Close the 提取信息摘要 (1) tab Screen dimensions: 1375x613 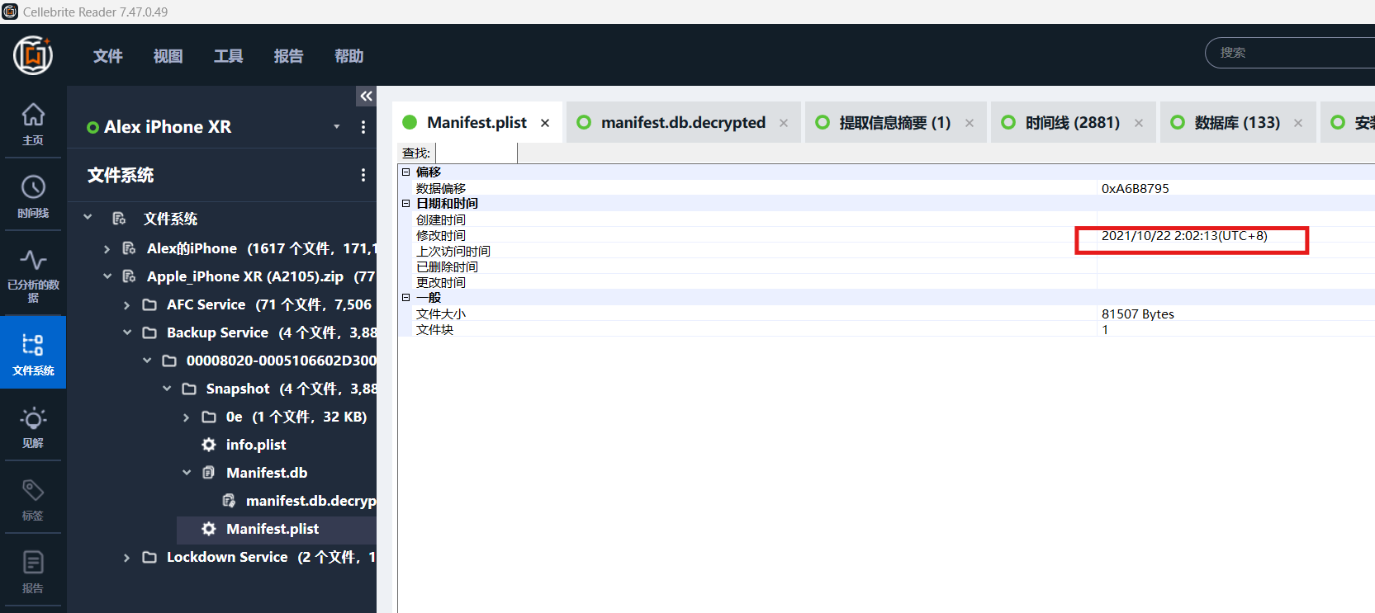[970, 123]
